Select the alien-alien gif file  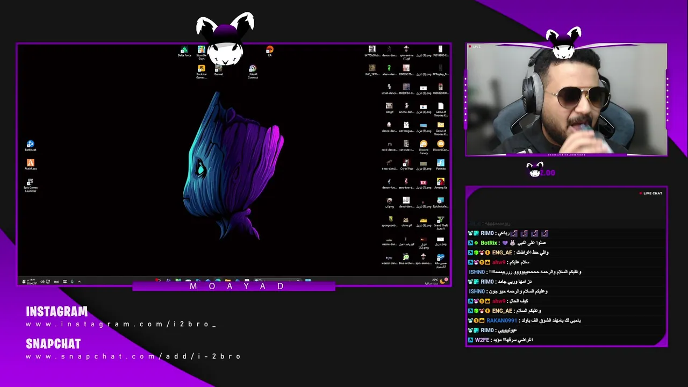(x=389, y=70)
